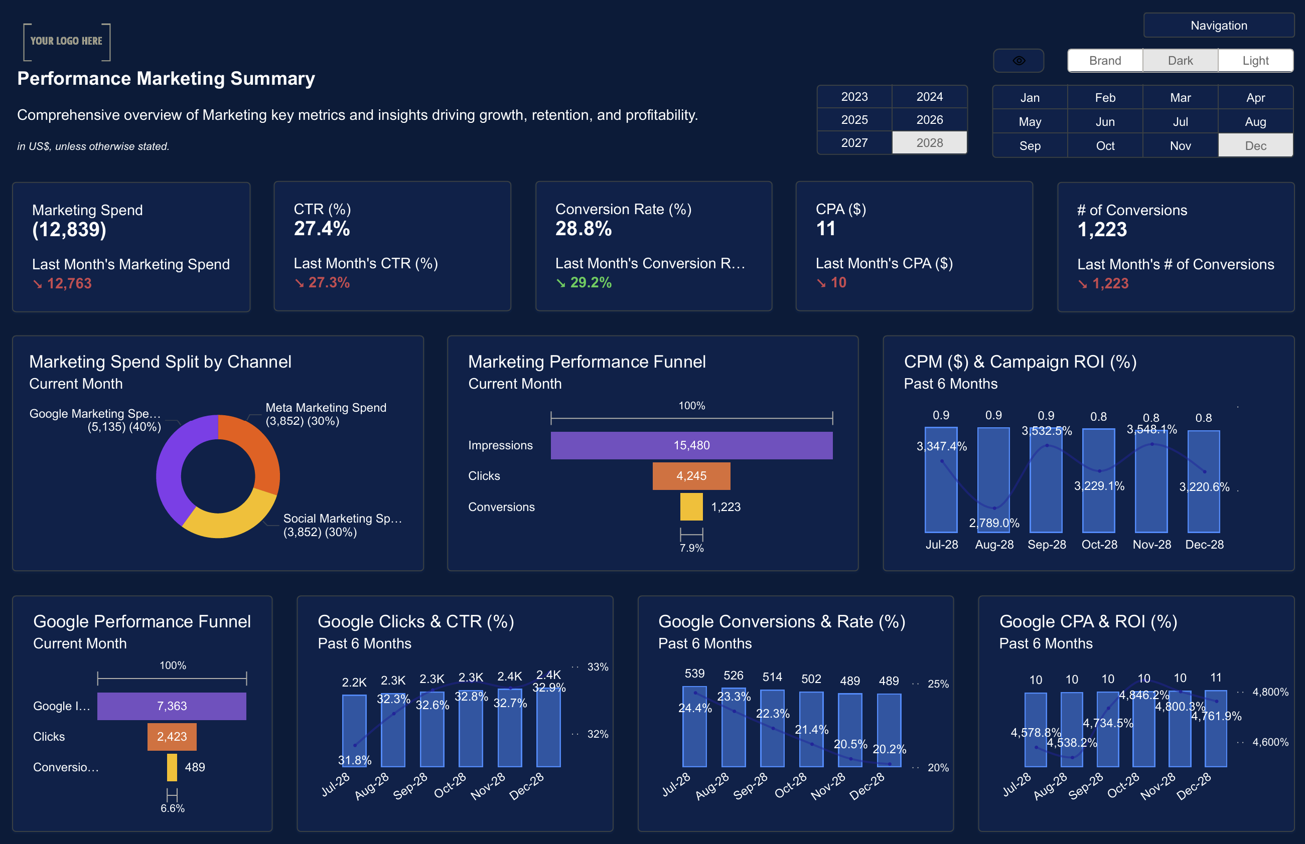Screen dimensions: 1305x844
Task: Select year 2025 in year slicer
Action: coord(854,120)
